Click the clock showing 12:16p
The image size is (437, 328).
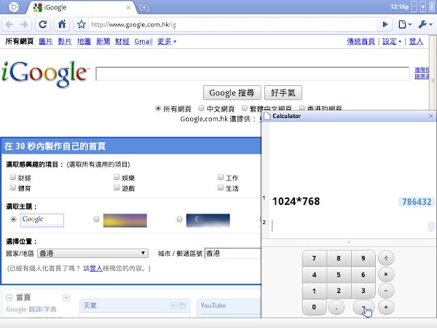pyautogui.click(x=399, y=7)
